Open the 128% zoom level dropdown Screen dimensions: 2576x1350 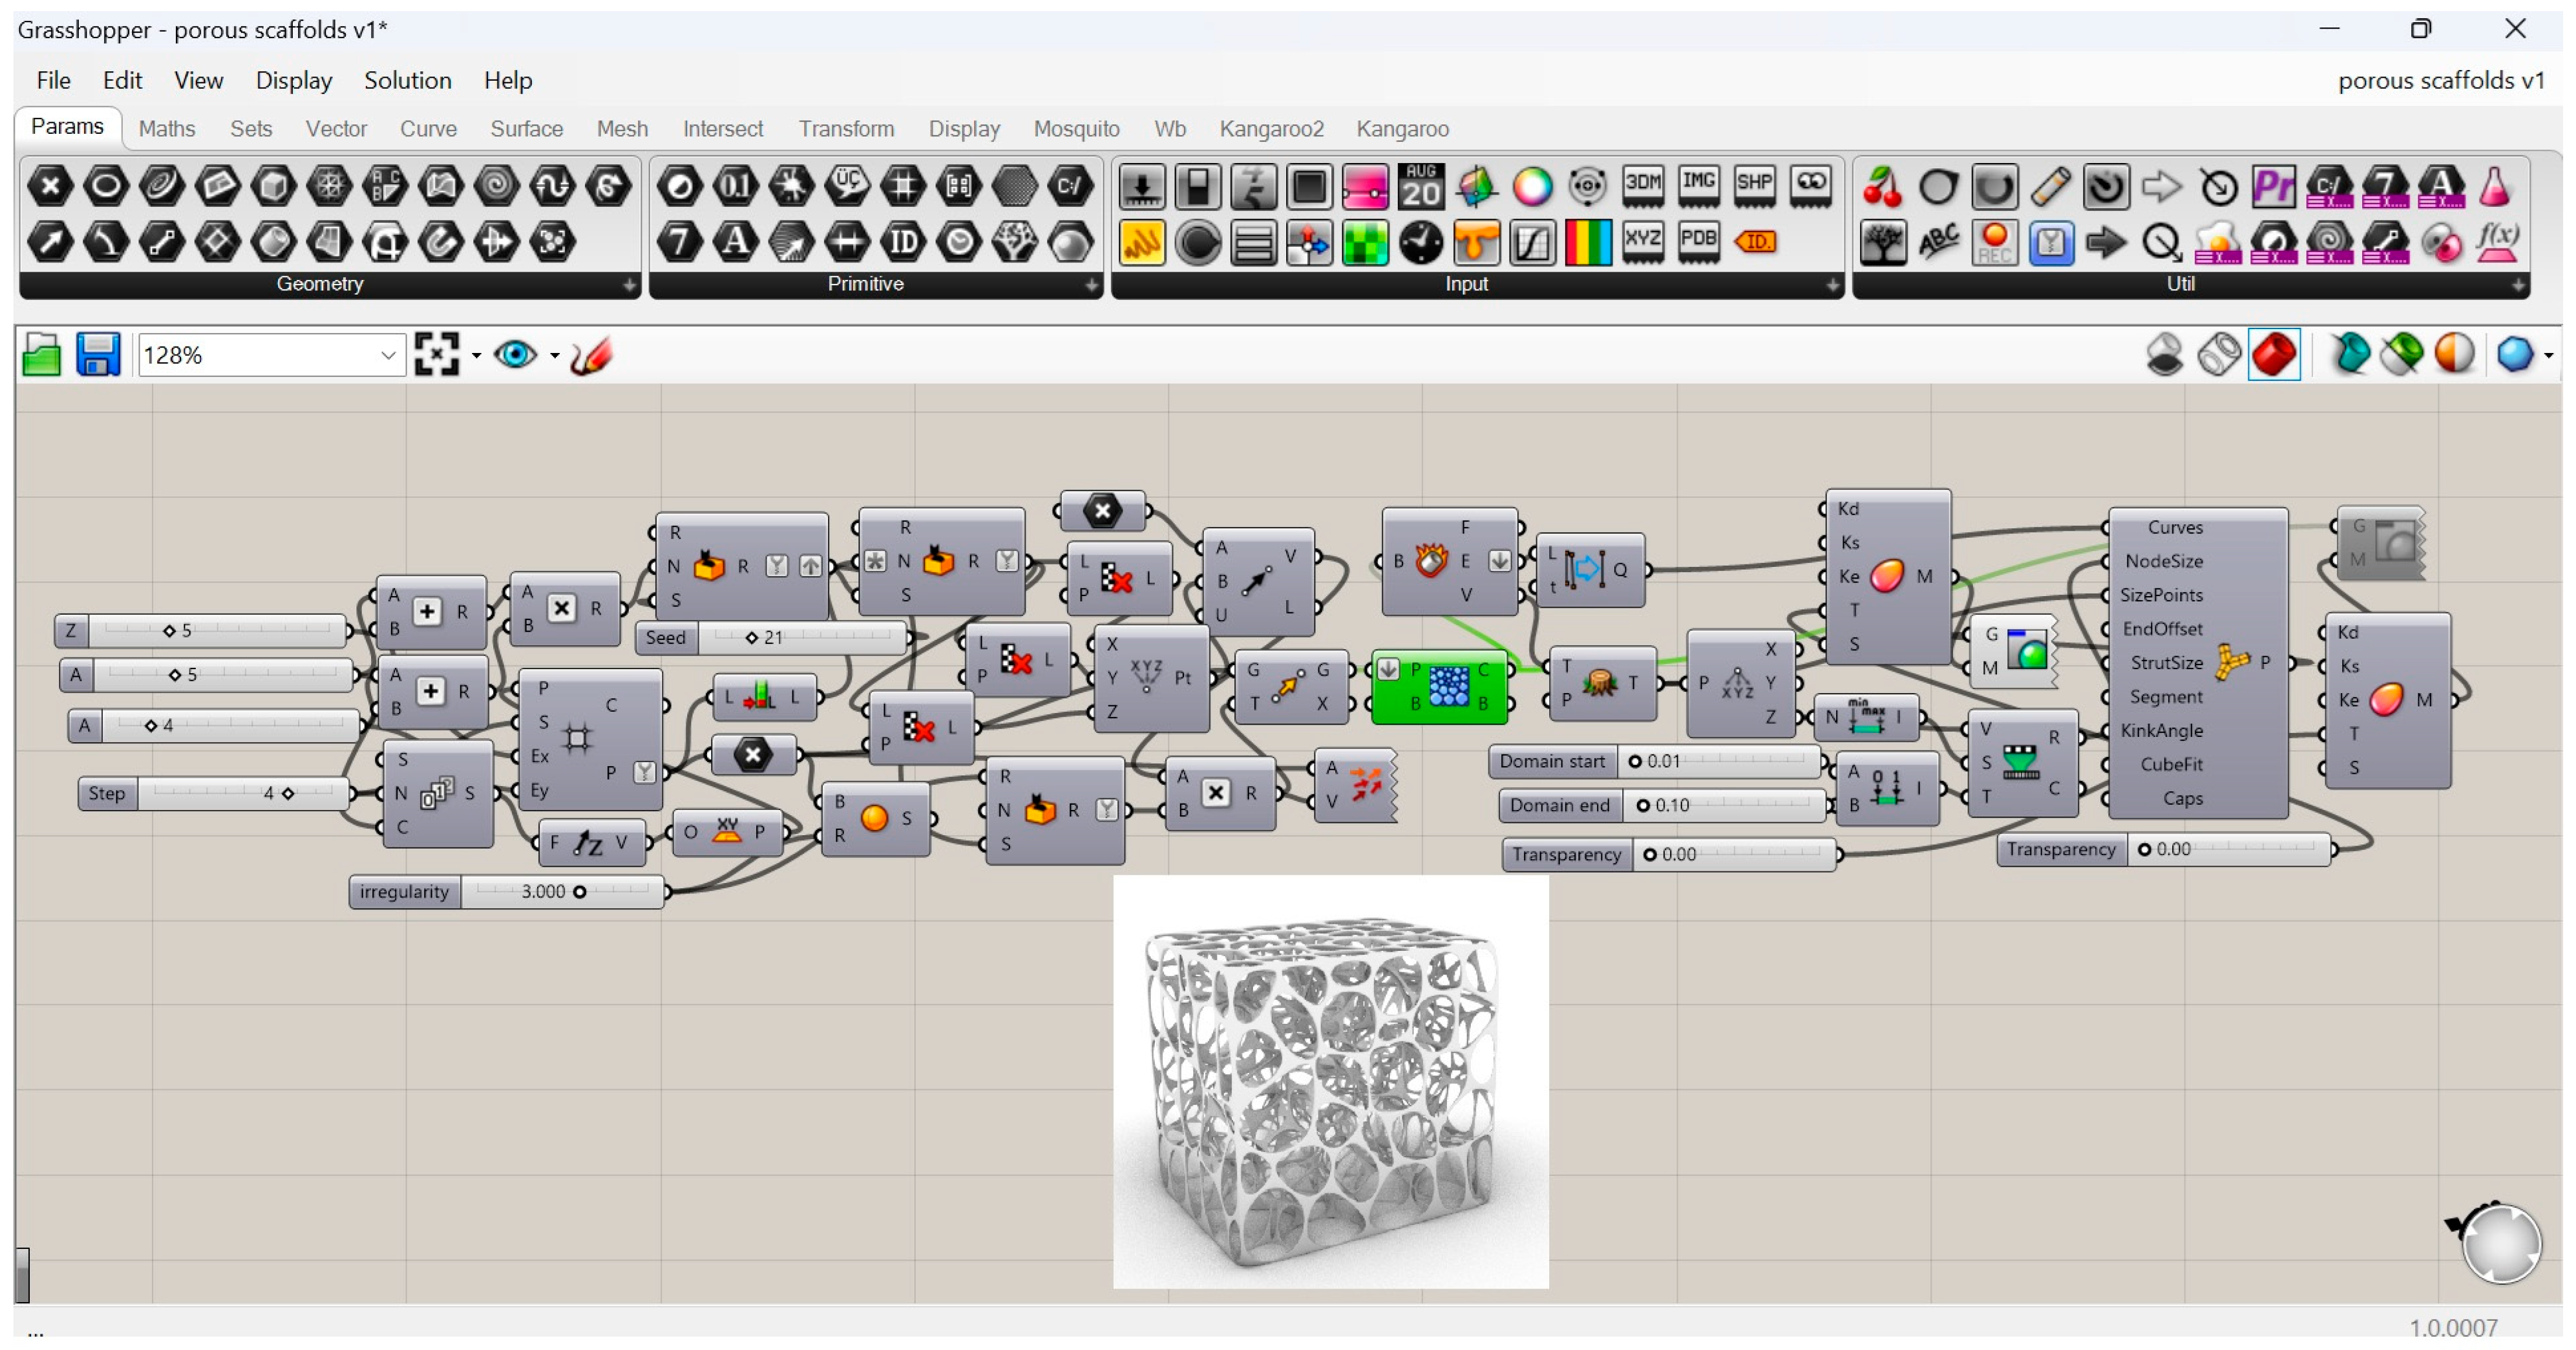[388, 355]
